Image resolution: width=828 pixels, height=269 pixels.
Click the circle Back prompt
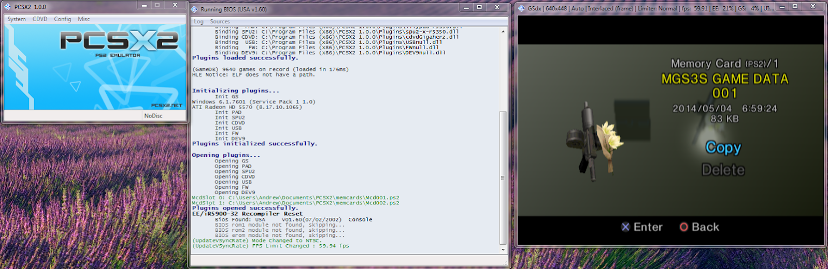pyautogui.click(x=699, y=227)
